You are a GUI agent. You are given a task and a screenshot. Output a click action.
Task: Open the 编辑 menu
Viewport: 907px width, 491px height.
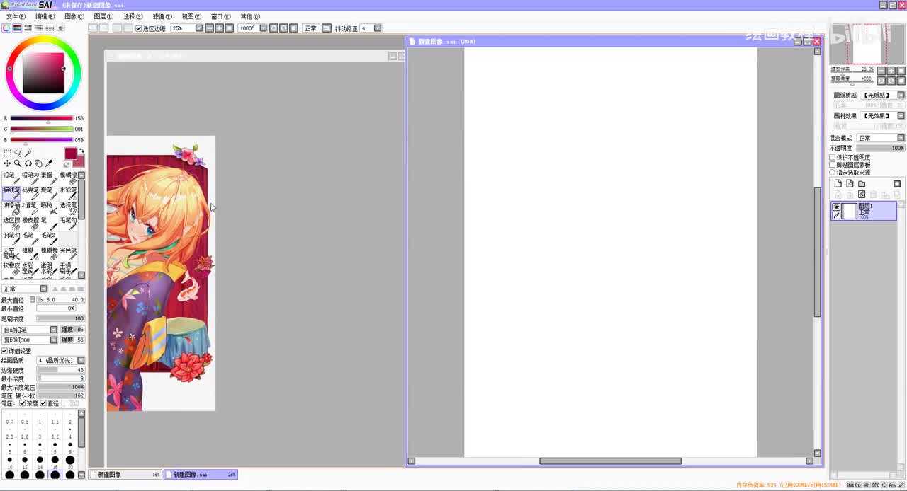click(x=45, y=16)
